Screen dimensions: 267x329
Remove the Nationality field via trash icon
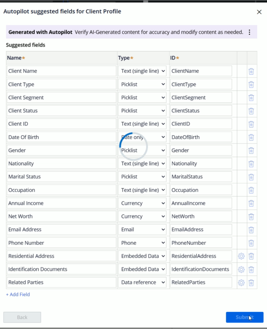pyautogui.click(x=251, y=164)
